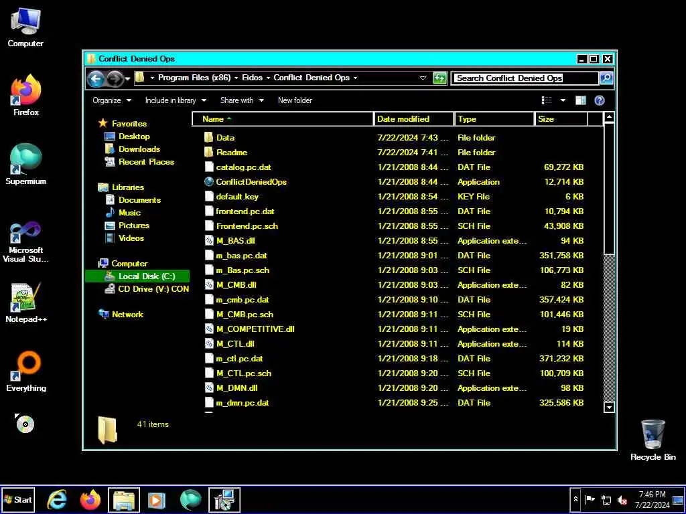Launch Notepad++ from the desktop
Viewport: 686px width, 514px height.
26,303
